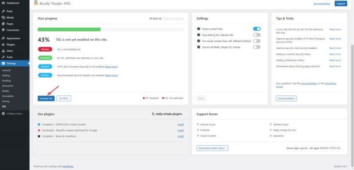This screenshot has height=170, width=354.
Task: Click help icon for Dismiss all notices
Action: coord(199,47)
